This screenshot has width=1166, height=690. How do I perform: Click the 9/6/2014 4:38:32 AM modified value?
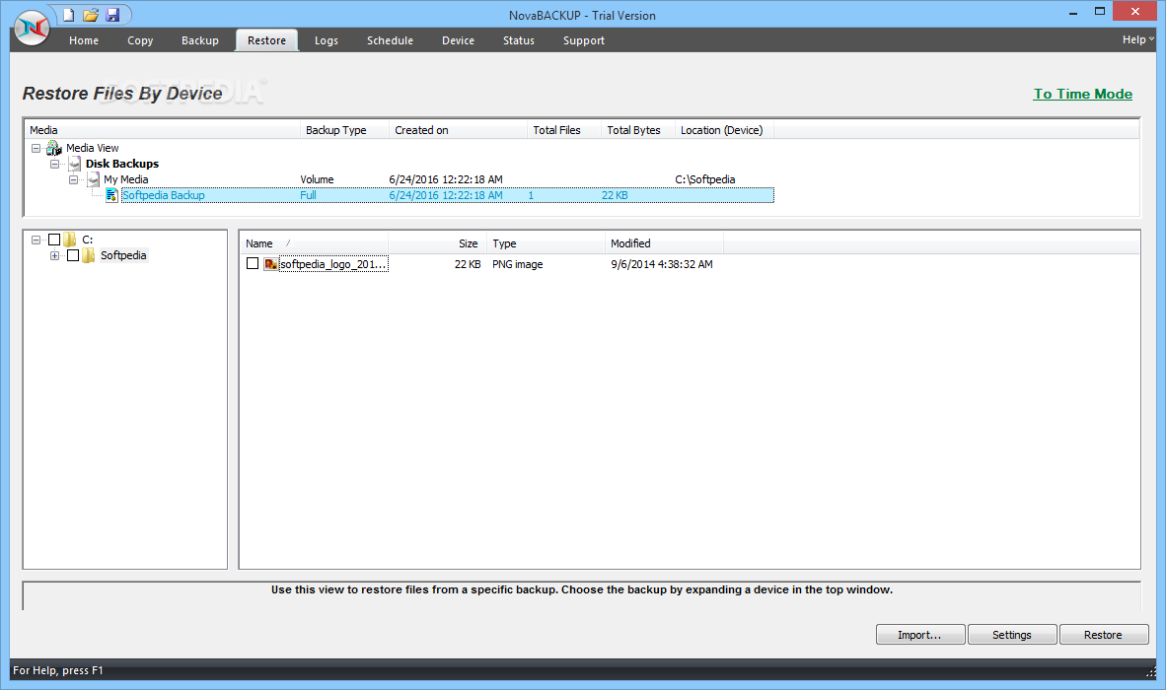point(662,263)
